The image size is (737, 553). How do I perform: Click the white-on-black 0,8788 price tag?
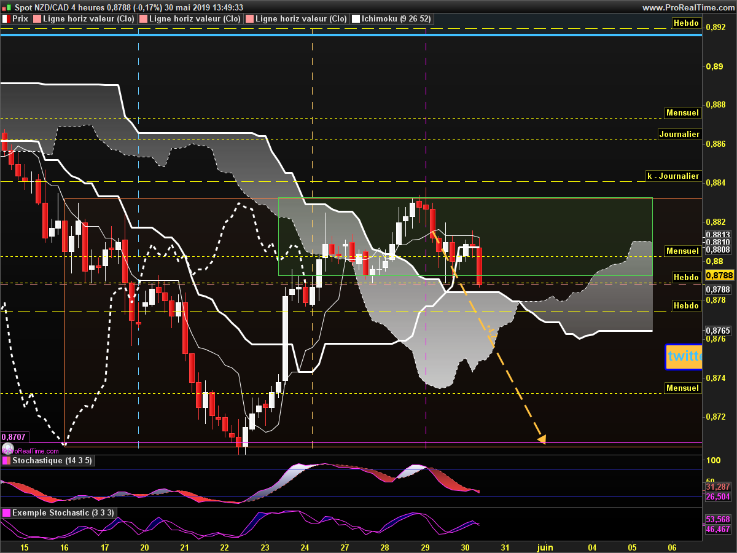717,289
